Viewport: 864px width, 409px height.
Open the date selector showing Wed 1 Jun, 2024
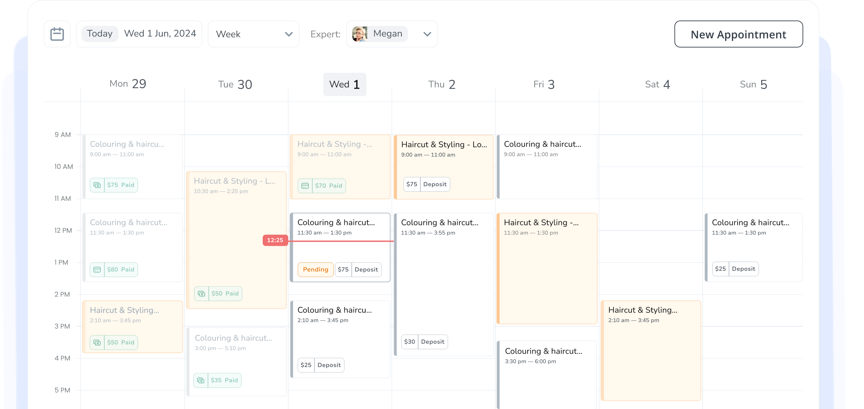click(160, 33)
